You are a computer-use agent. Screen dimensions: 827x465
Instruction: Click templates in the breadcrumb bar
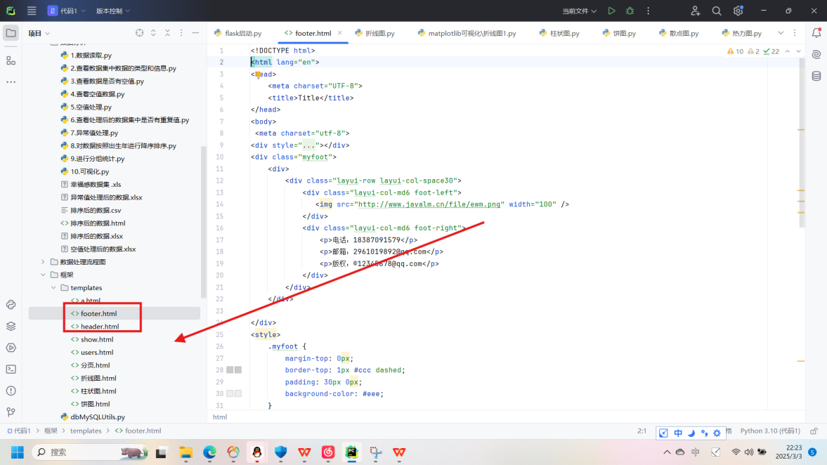[x=86, y=431]
